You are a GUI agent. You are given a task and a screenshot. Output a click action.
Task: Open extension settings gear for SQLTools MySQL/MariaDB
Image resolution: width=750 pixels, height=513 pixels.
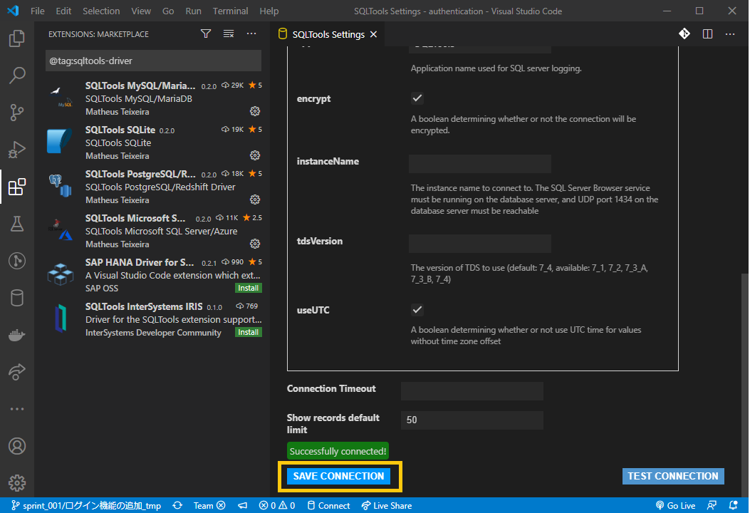point(255,110)
